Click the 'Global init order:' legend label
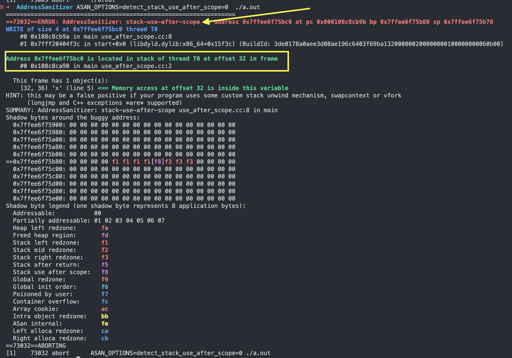This screenshot has width=512, height=358. tap(45, 287)
